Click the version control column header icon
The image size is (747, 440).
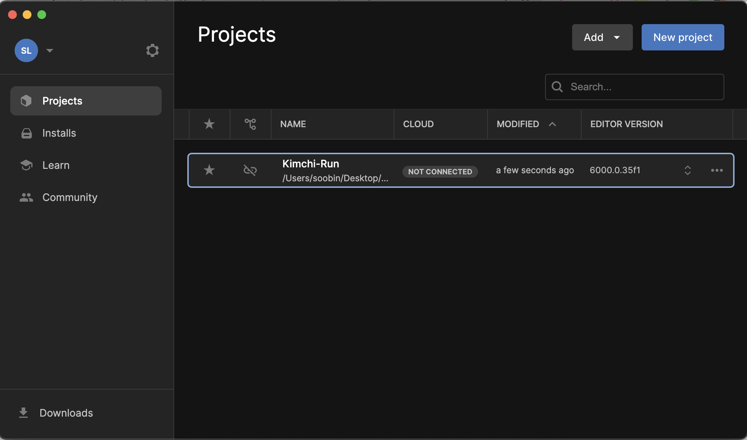(x=250, y=124)
